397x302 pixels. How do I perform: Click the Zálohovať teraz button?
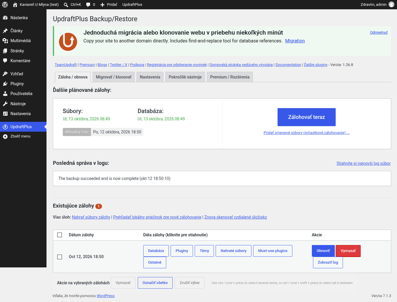307,117
